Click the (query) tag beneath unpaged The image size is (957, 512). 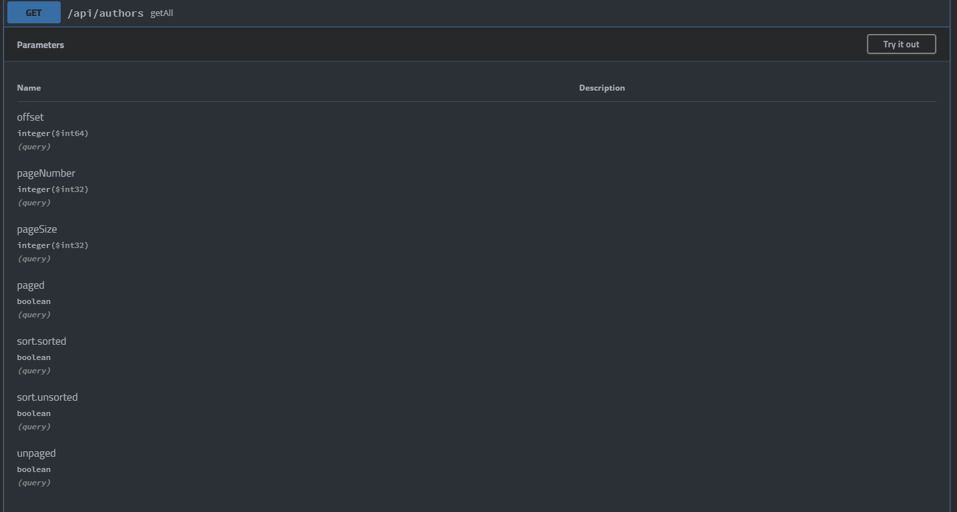click(x=34, y=482)
